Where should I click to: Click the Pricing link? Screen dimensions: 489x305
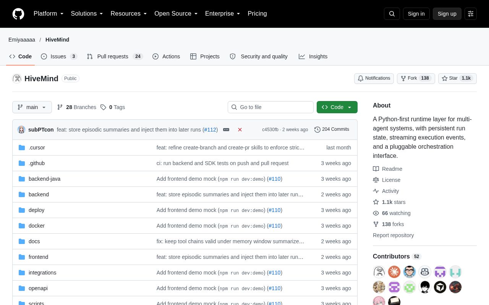point(257,14)
